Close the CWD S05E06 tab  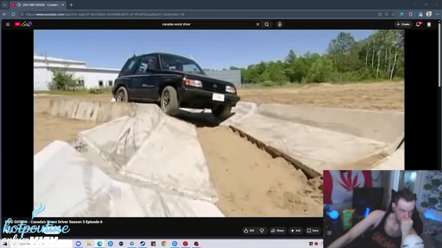point(63,5)
